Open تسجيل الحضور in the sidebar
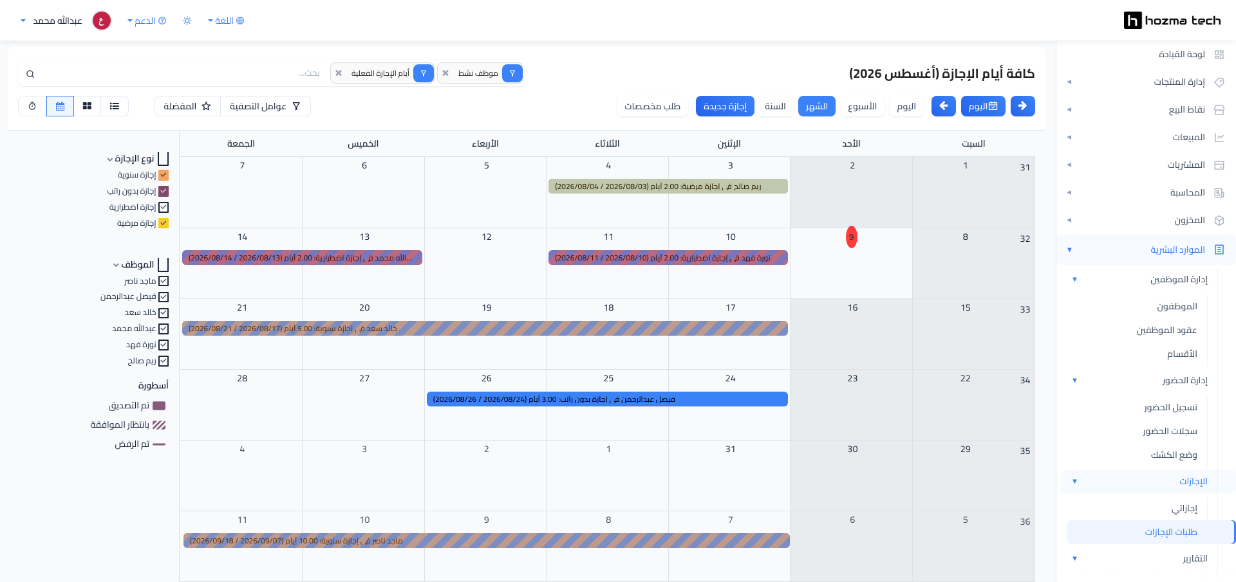 (x=1170, y=407)
